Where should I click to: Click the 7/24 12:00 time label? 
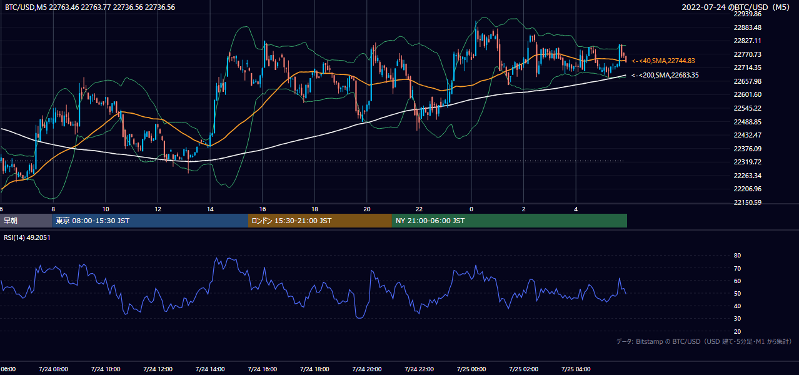coord(158,369)
